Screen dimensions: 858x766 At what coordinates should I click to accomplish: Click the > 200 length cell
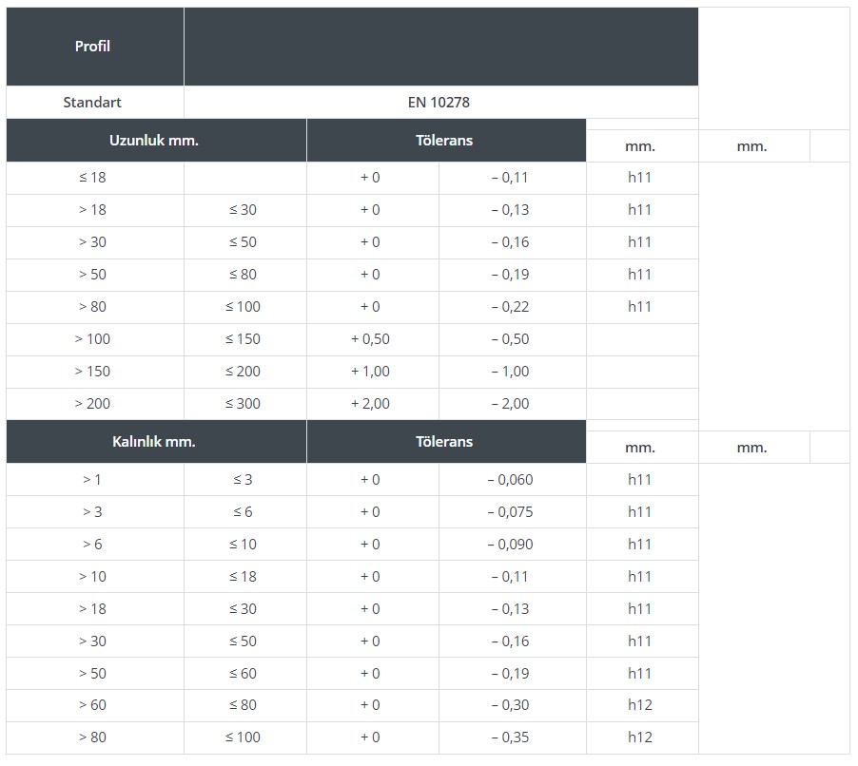point(92,403)
